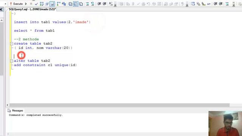The height and width of the screenshot is (136, 242).
Task: Display Estimated Execution Plan icon
Action: [x=42, y=4]
